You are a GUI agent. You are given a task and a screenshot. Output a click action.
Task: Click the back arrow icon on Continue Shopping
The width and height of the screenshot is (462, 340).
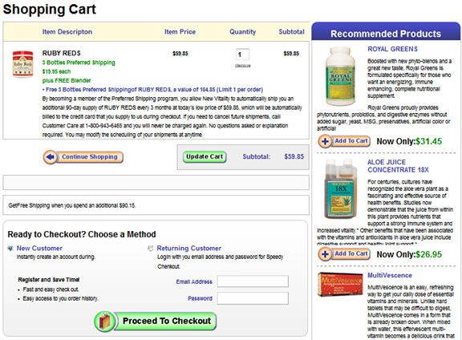click(50, 157)
